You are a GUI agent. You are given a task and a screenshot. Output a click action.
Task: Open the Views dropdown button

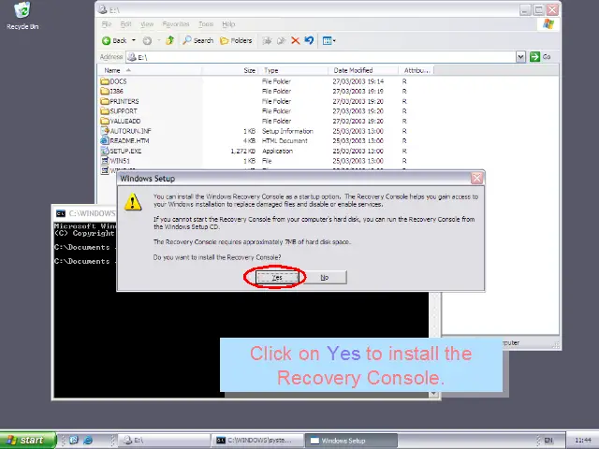coord(329,40)
